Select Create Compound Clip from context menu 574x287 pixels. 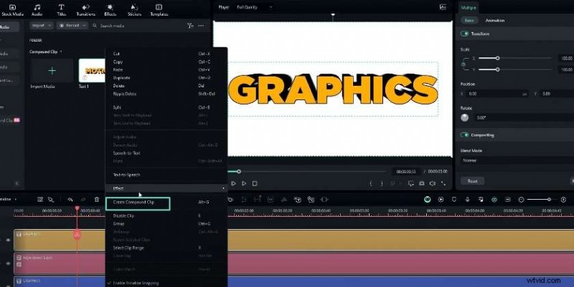click(138, 203)
